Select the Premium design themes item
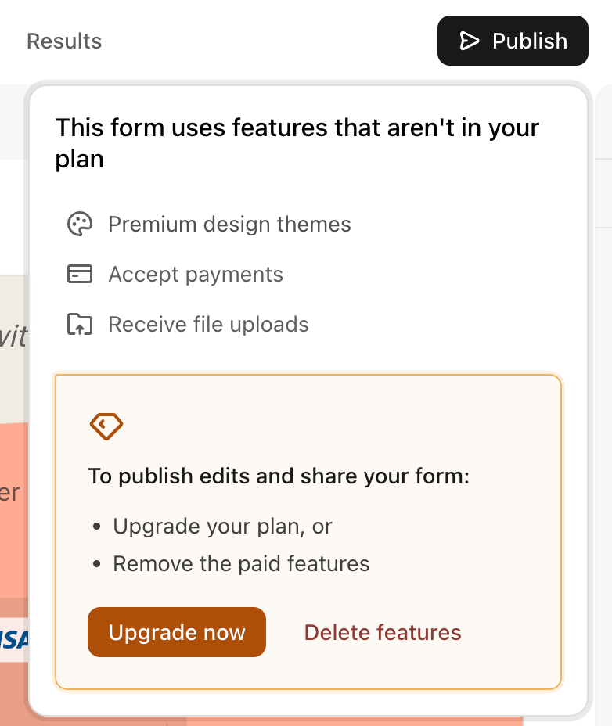 point(229,225)
